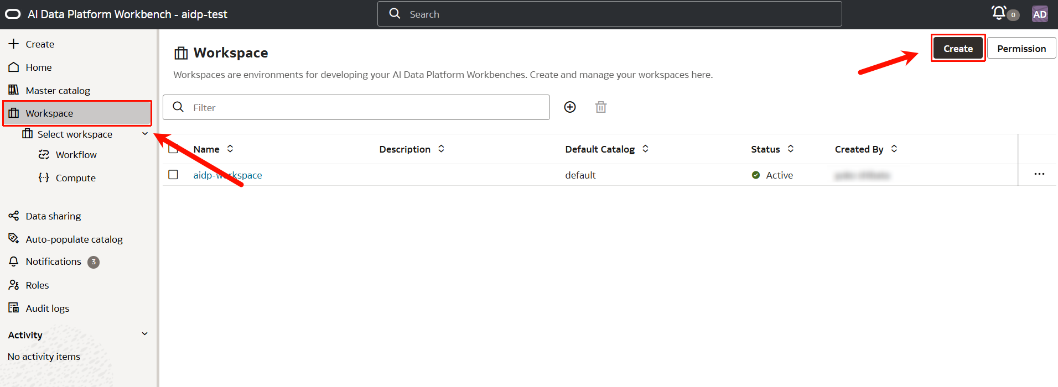
Task: Sort by Description column arrows
Action: (441, 149)
